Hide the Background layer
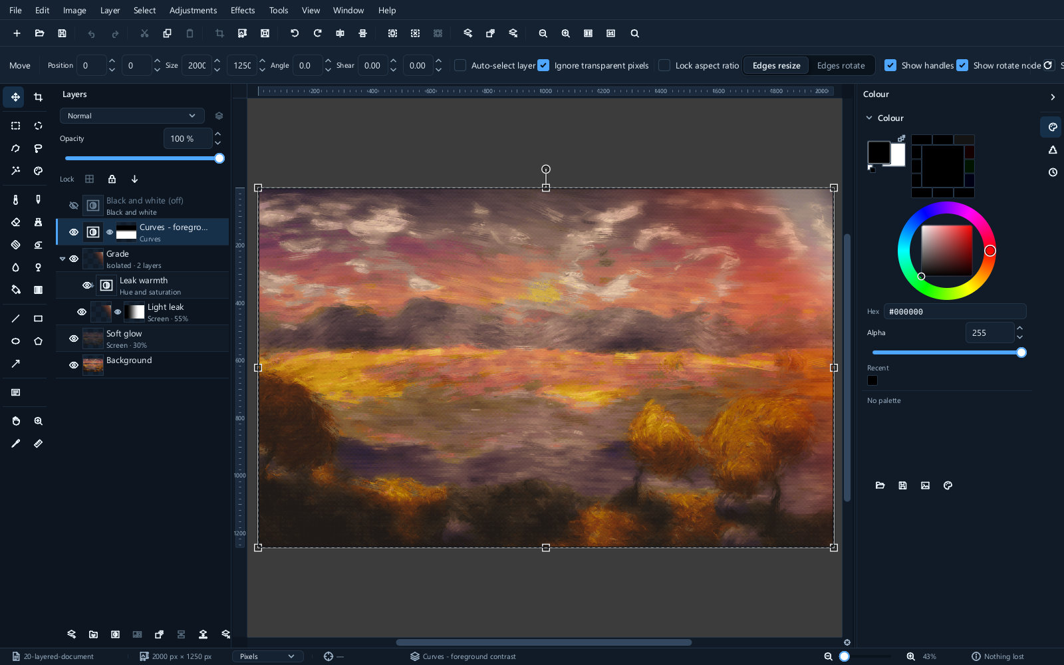The width and height of the screenshot is (1064, 665). [74, 365]
